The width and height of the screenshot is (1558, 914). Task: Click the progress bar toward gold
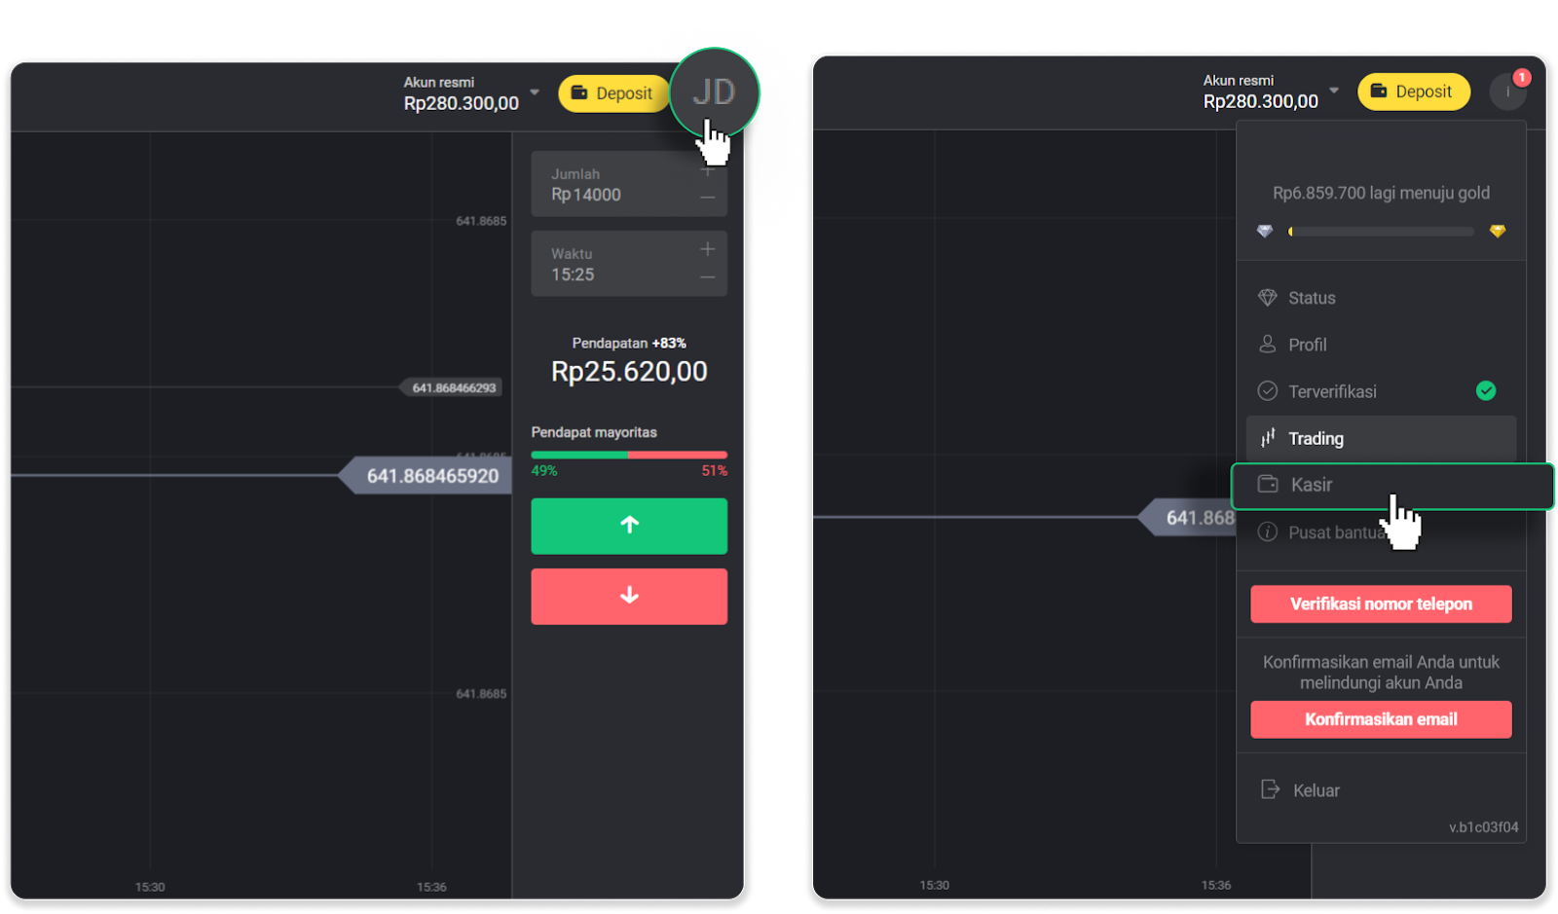[x=1381, y=232]
